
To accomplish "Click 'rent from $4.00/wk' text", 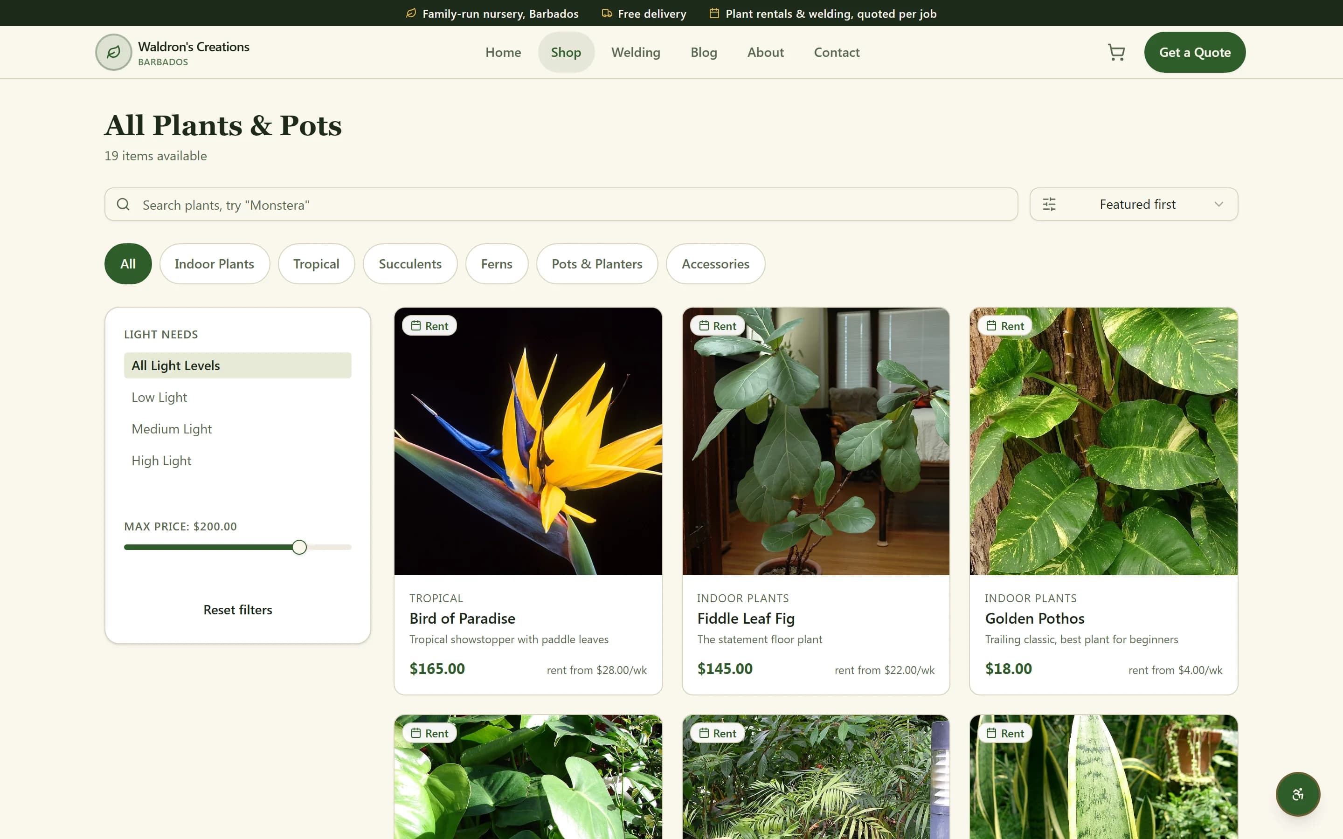I will [x=1176, y=670].
